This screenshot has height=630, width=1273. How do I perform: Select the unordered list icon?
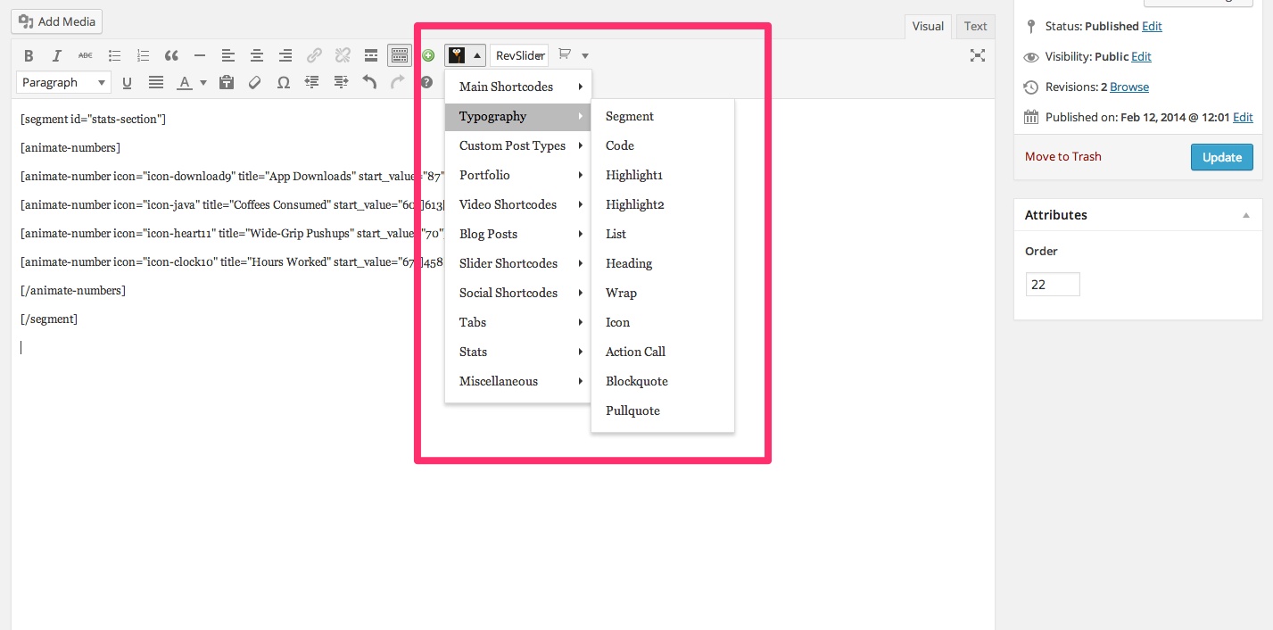(114, 55)
